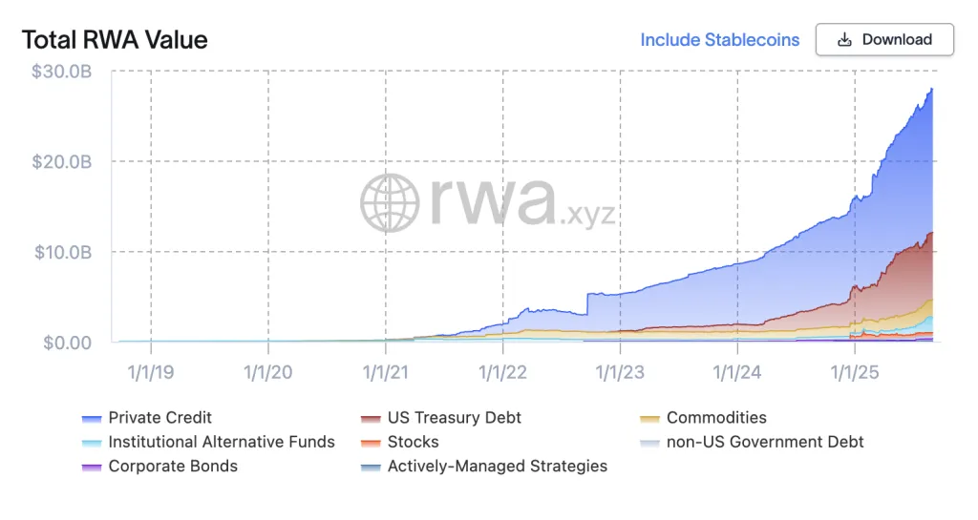Toggle US Treasury Debt series visibility
The width and height of the screenshot is (978, 520).
coord(454,418)
